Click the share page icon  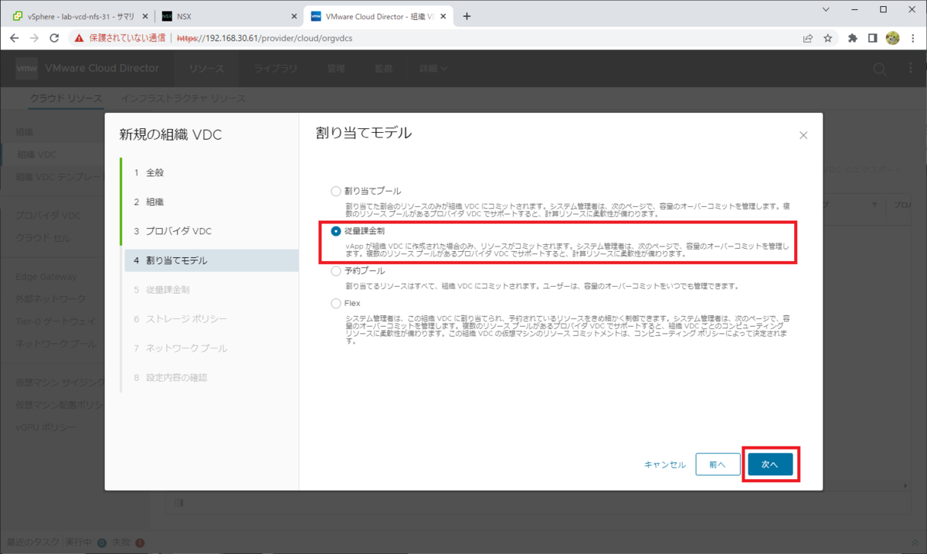pos(808,38)
